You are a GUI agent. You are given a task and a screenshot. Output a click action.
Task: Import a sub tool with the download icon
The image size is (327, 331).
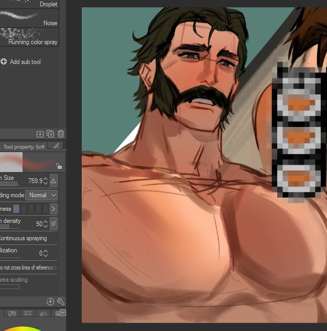point(40,134)
